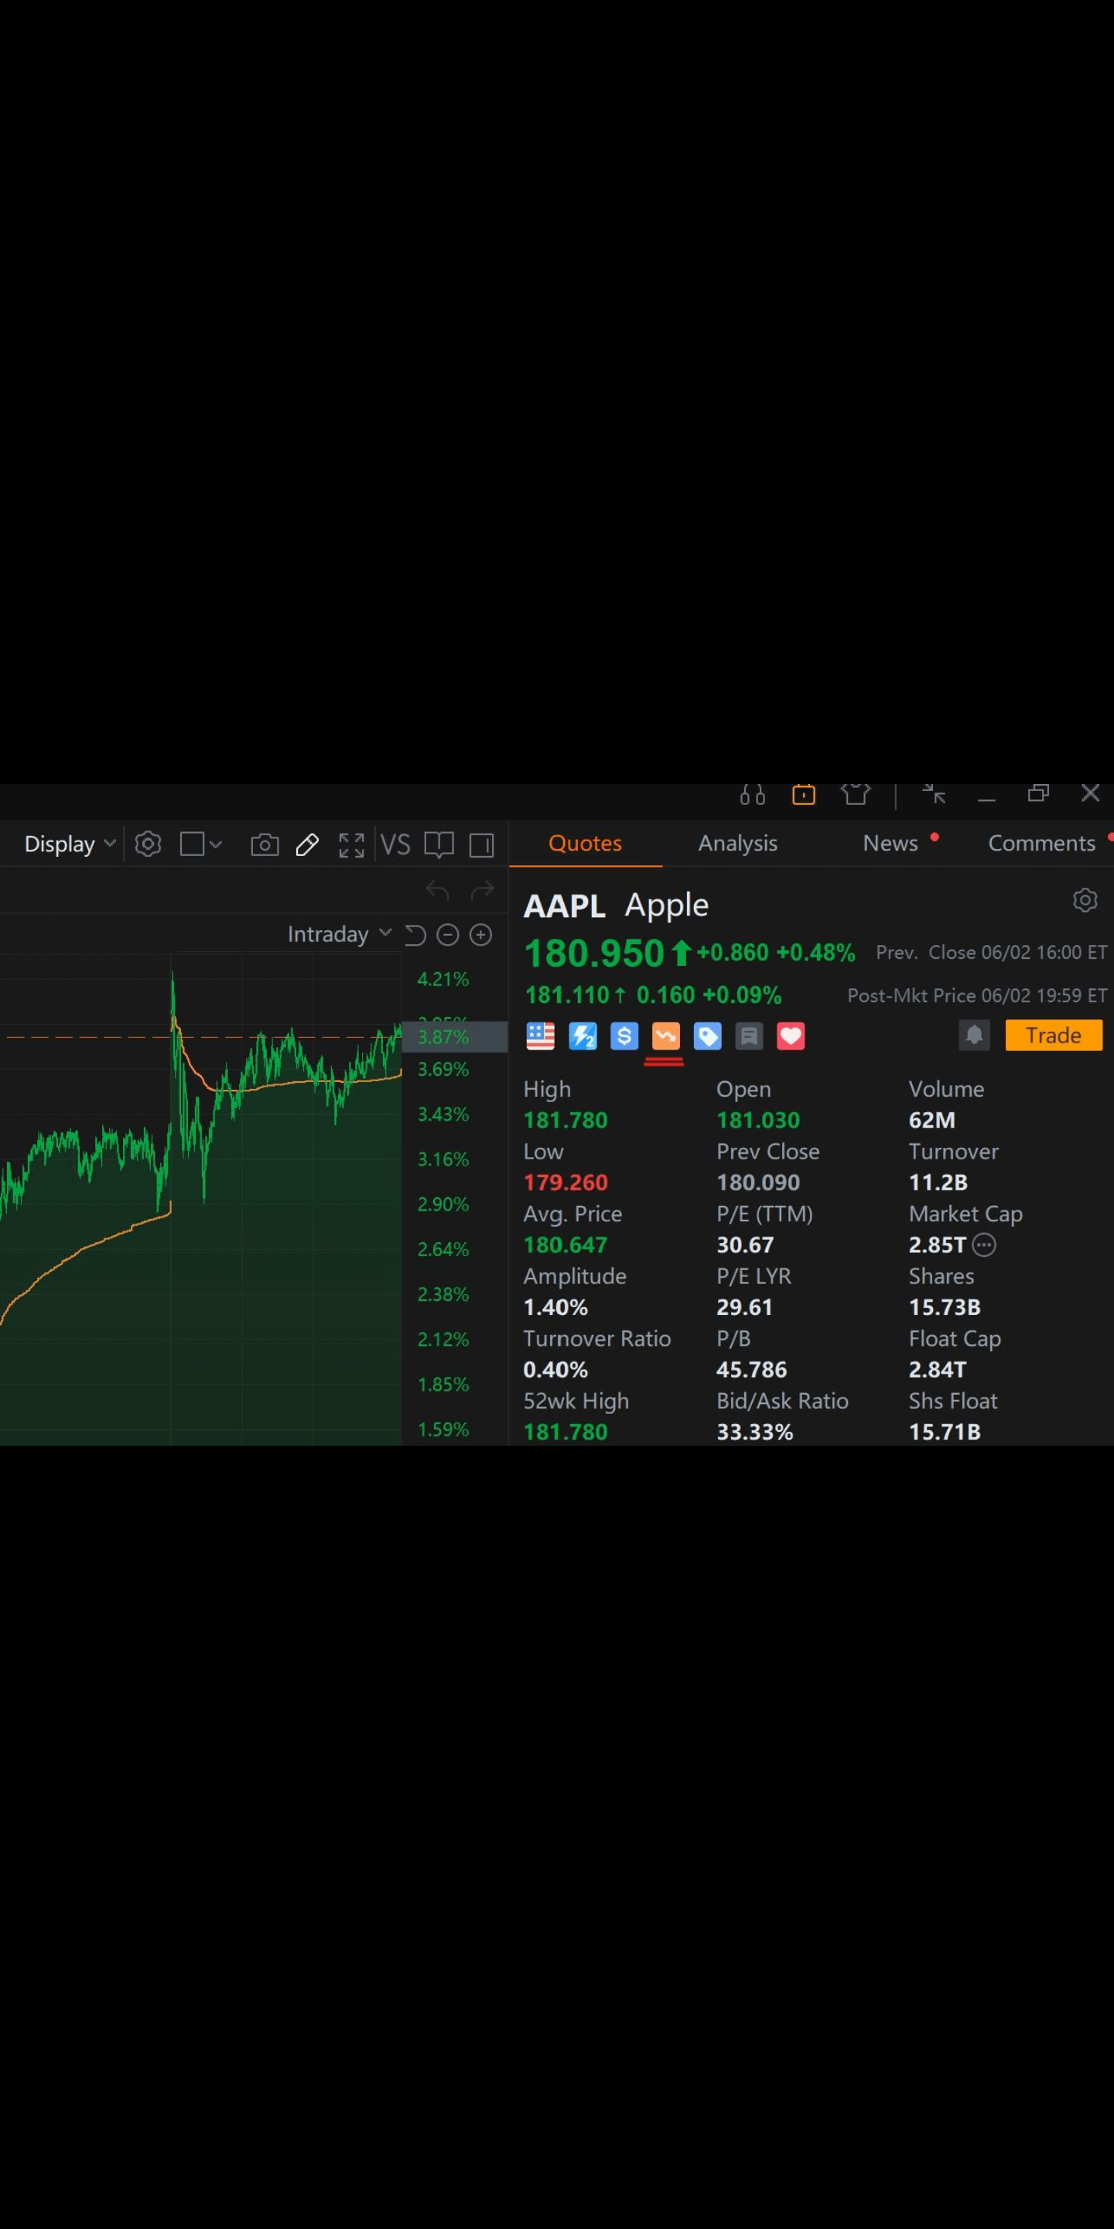Click the Prev Close value 180.090
The height and width of the screenshot is (2229, 1114).
pos(758,1183)
